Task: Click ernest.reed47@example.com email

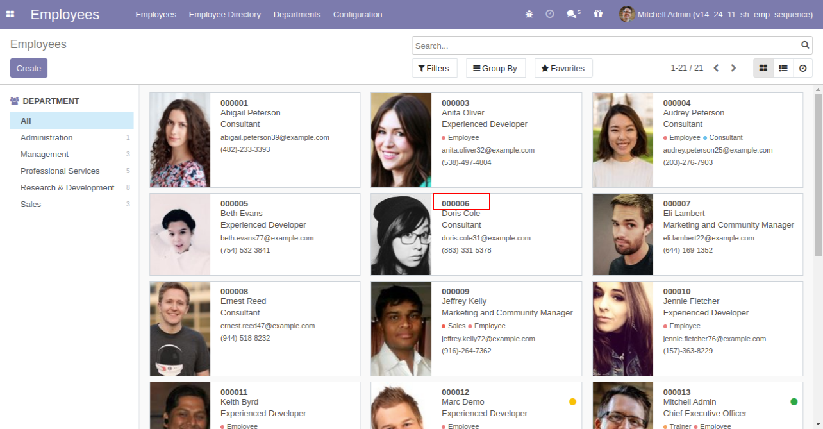Action: tap(268, 326)
